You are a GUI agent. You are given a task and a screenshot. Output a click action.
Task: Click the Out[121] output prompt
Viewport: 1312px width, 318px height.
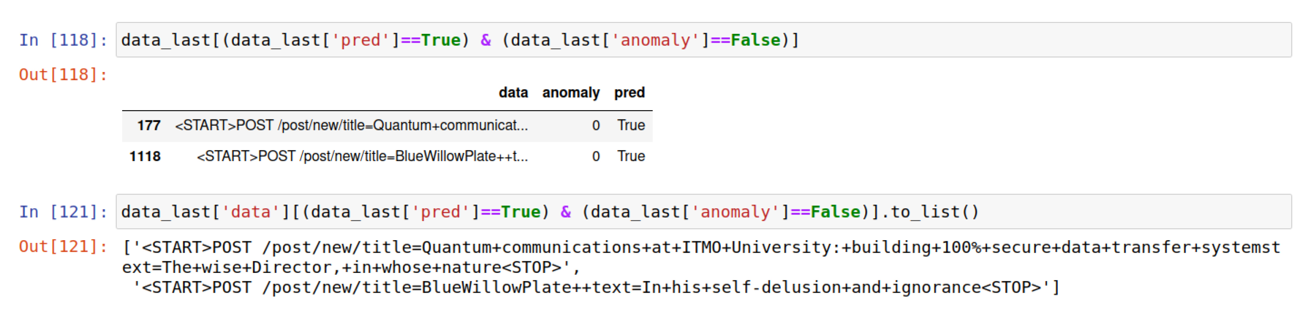point(63,247)
